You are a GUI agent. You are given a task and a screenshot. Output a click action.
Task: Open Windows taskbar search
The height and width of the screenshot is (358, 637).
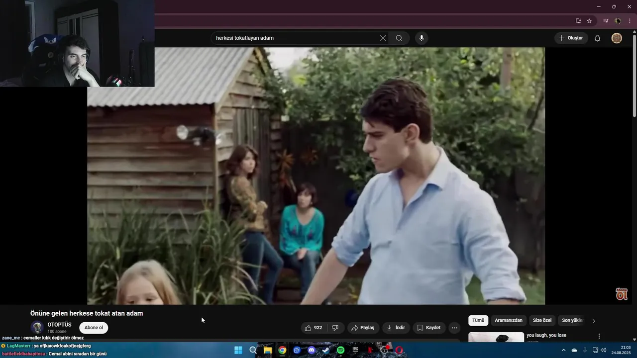(253, 350)
